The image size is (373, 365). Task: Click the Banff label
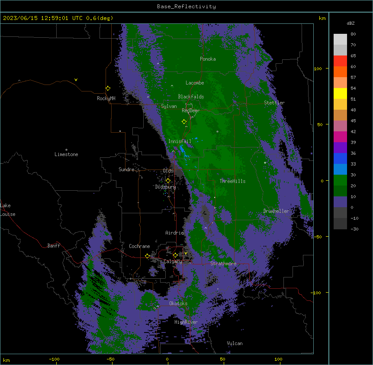coord(54,246)
